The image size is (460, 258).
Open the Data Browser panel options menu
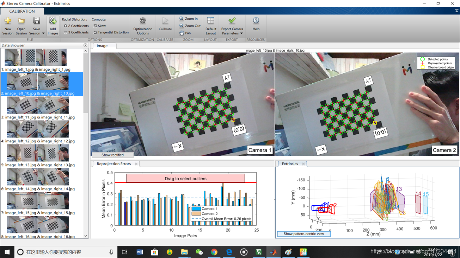[x=85, y=45]
